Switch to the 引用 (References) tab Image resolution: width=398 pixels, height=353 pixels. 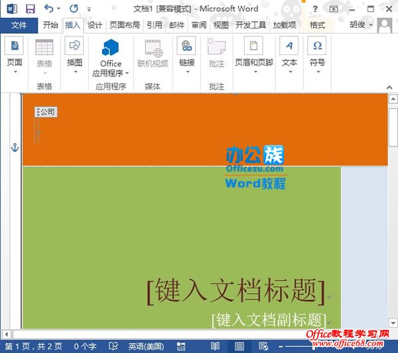coord(155,25)
